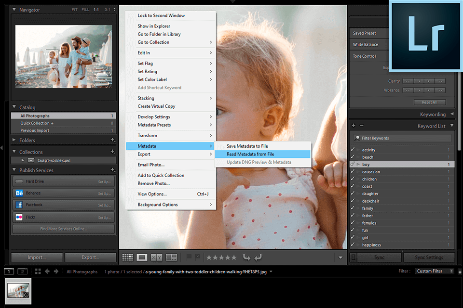Click the Smart collection set icon

coord(31,160)
